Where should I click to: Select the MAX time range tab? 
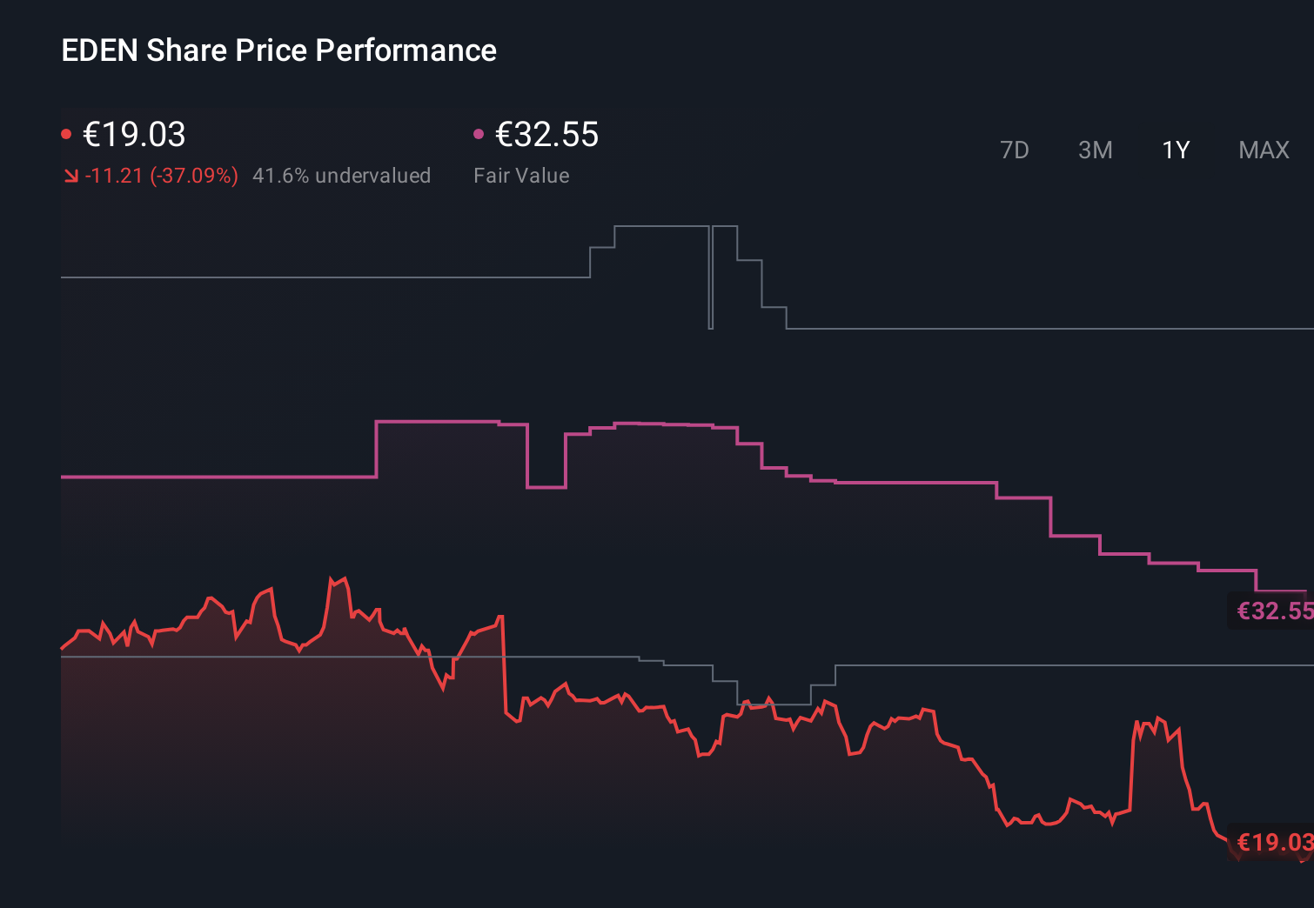tap(1263, 150)
